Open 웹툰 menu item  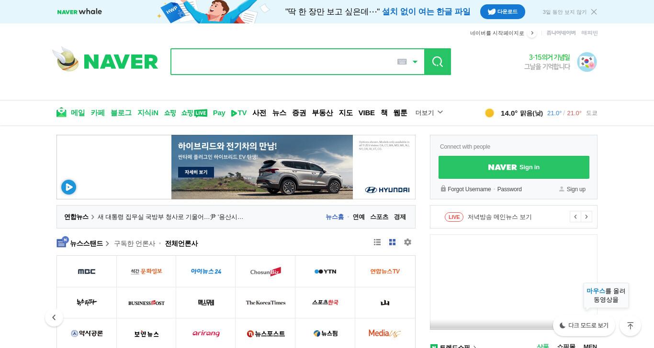[400, 113]
